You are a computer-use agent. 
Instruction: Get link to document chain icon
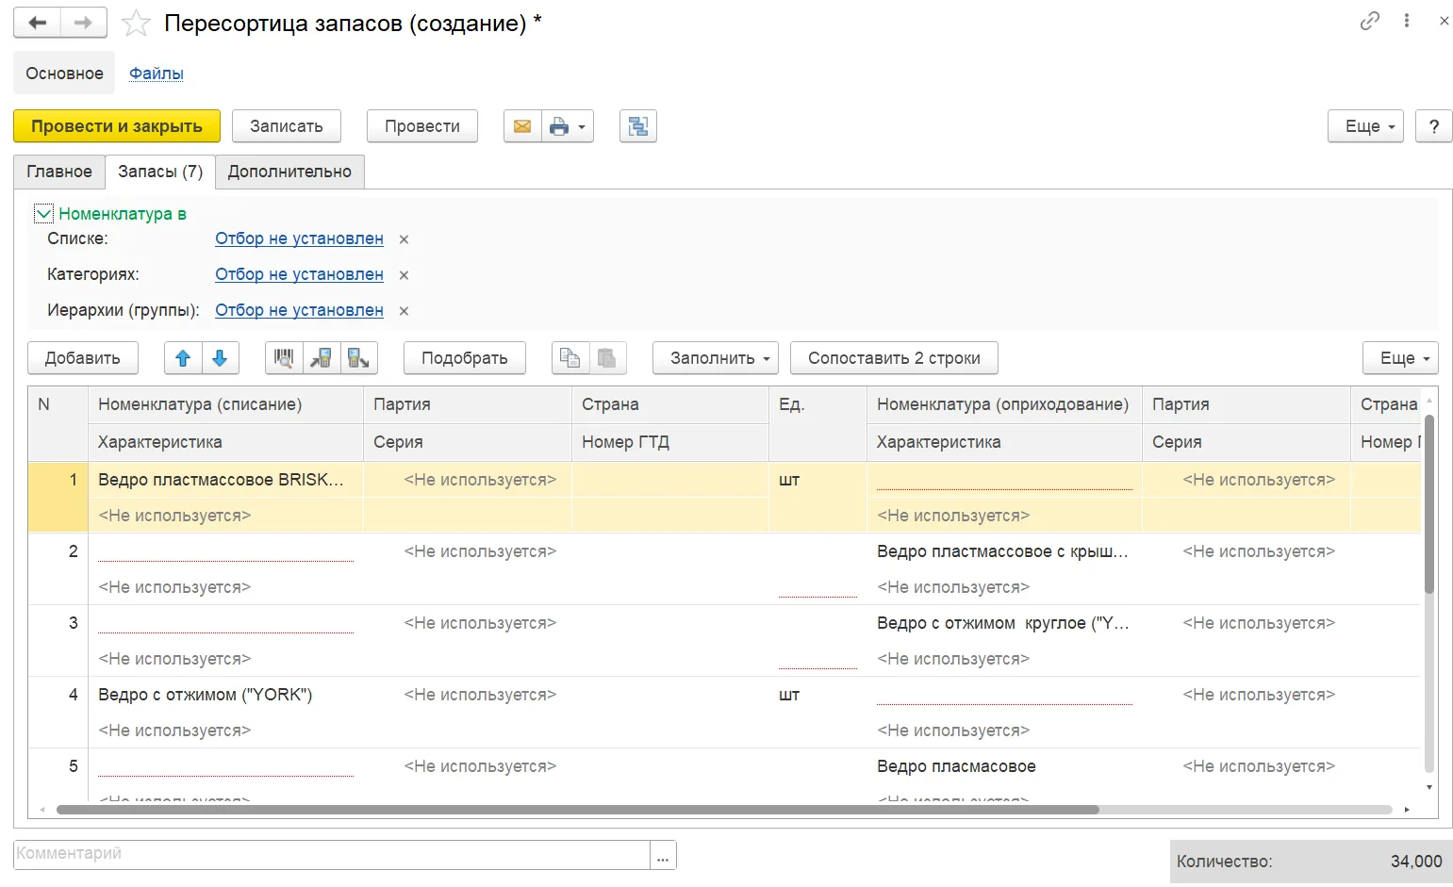1369,21
